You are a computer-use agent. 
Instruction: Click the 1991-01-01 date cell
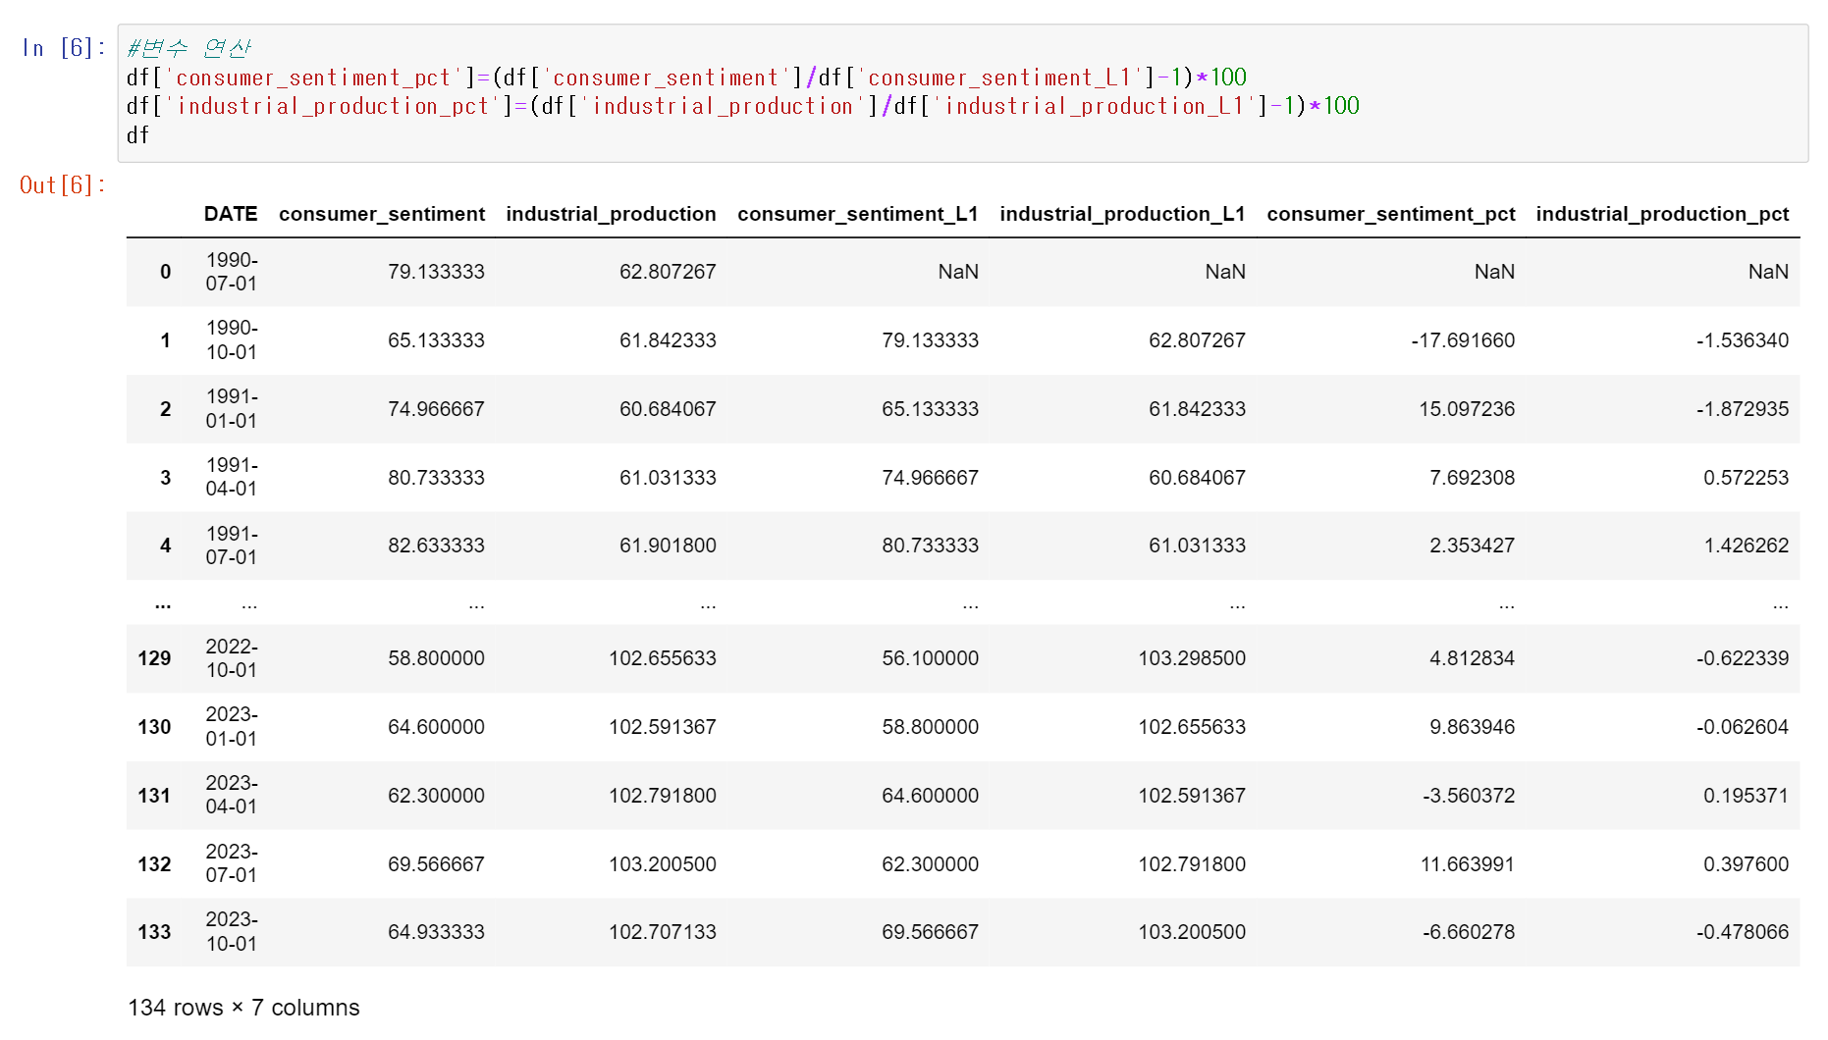pos(232,408)
